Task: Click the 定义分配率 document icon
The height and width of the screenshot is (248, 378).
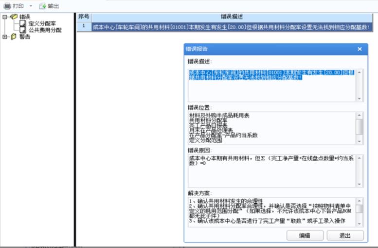Action: click(x=23, y=23)
